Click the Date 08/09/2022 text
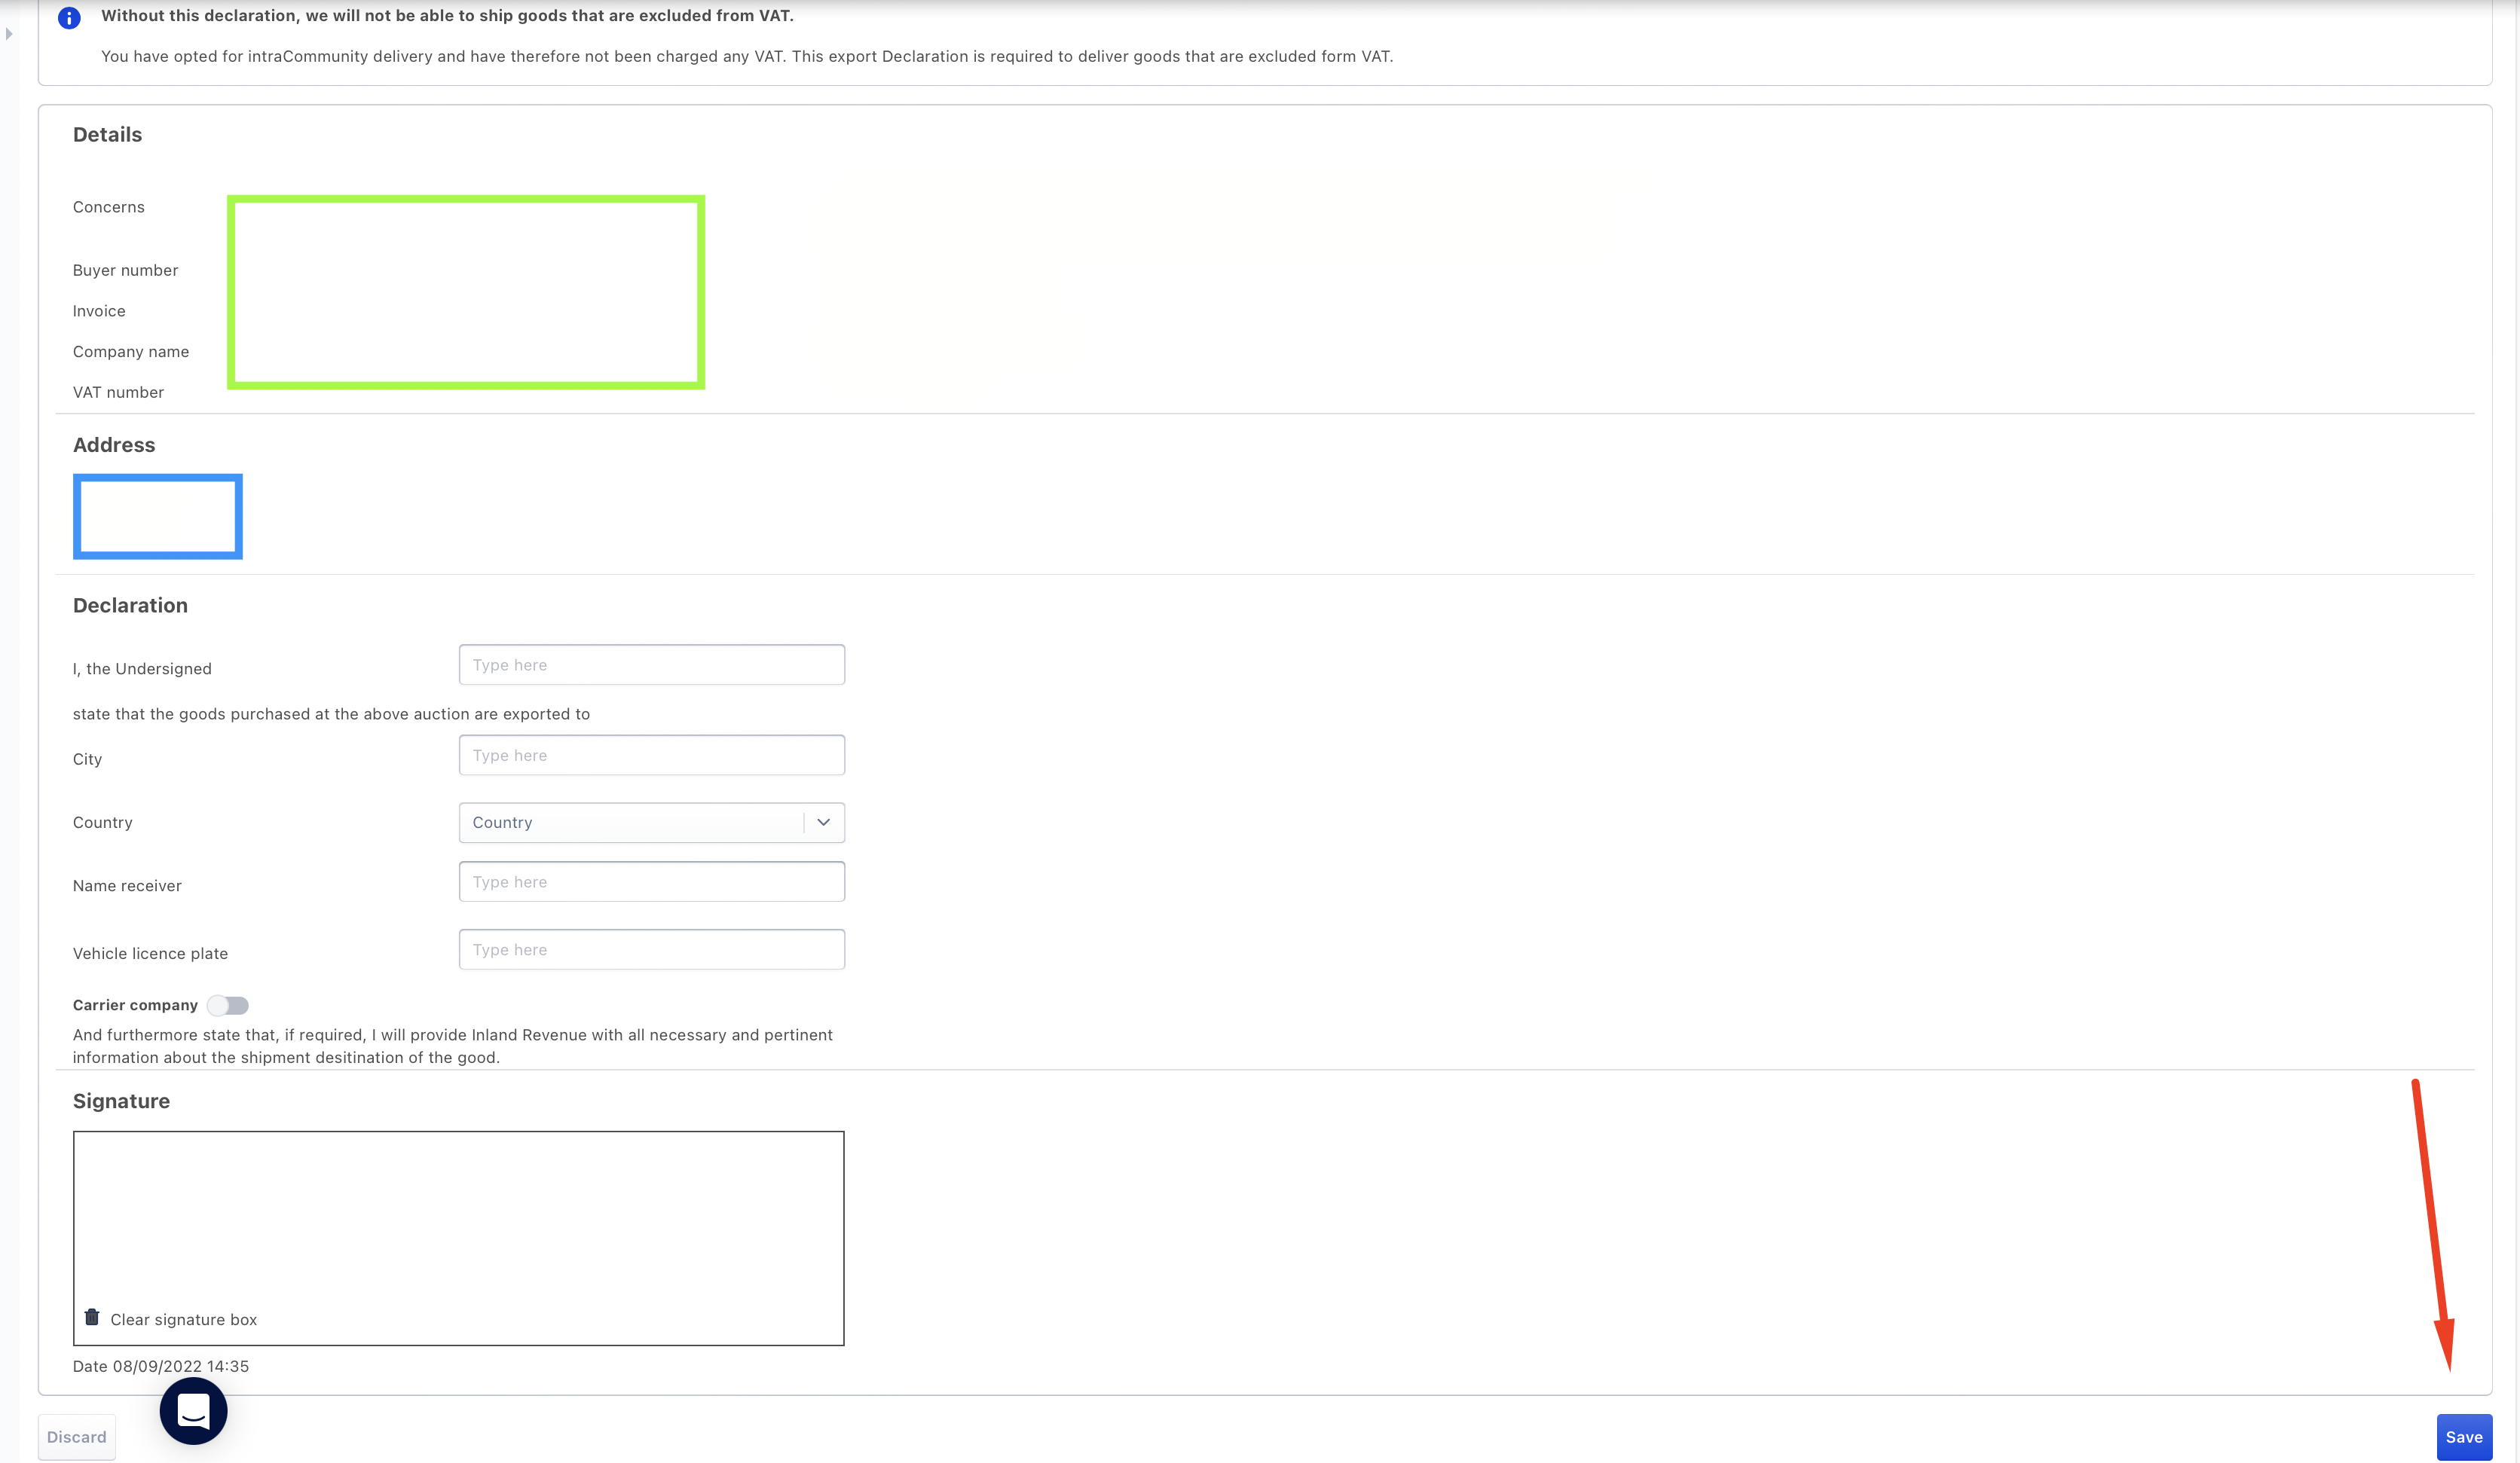This screenshot has width=2520, height=1463. click(x=161, y=1366)
